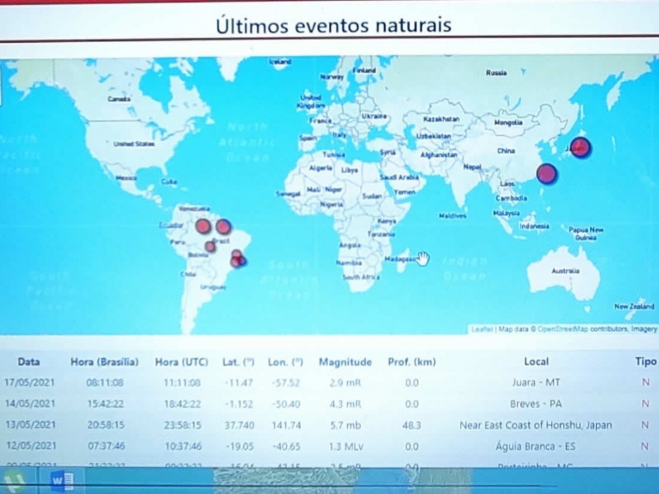
Task: Click the Lat. (°) column header
Action: (239, 362)
